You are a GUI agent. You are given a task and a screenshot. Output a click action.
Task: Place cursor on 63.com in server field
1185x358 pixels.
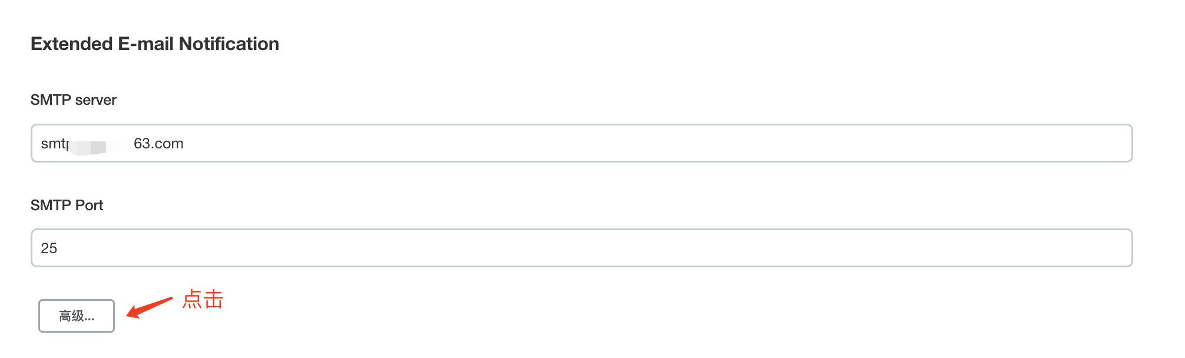[158, 144]
